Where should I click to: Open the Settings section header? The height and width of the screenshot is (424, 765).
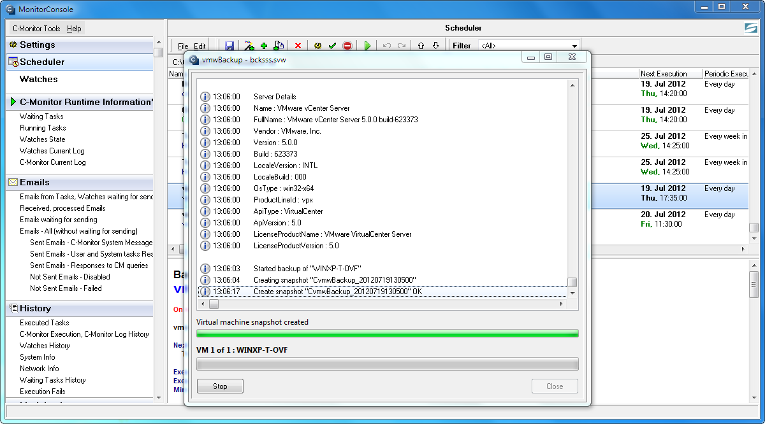tap(79, 45)
